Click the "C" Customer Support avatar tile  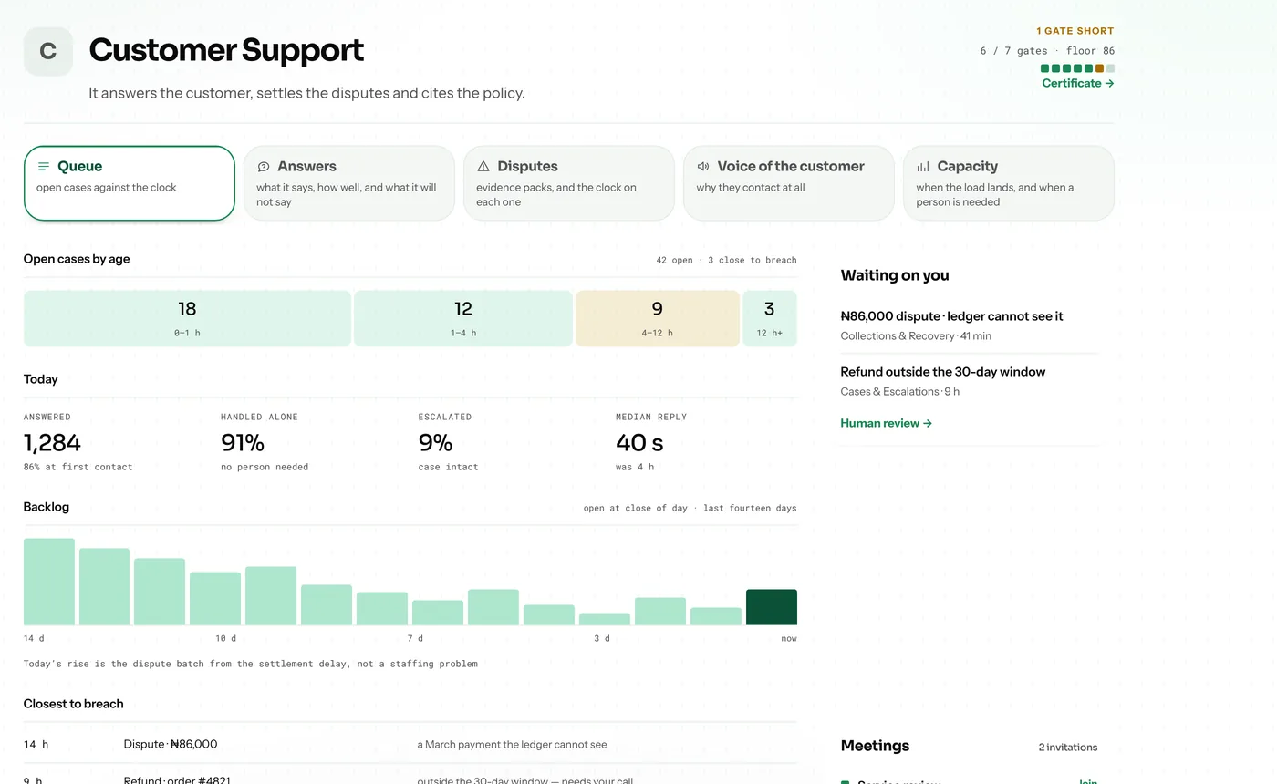point(48,51)
